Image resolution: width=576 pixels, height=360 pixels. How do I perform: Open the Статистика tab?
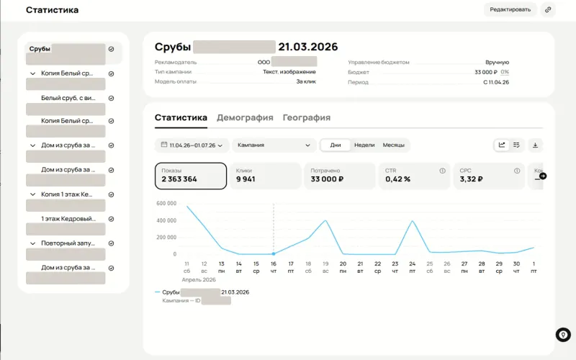[181, 117]
